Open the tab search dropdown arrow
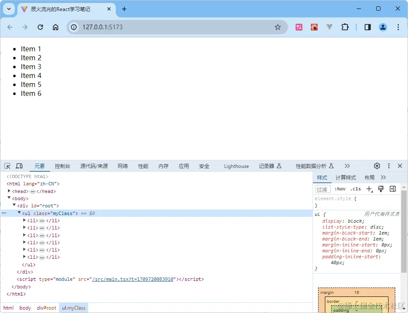The image size is (408, 313). tap(9, 9)
